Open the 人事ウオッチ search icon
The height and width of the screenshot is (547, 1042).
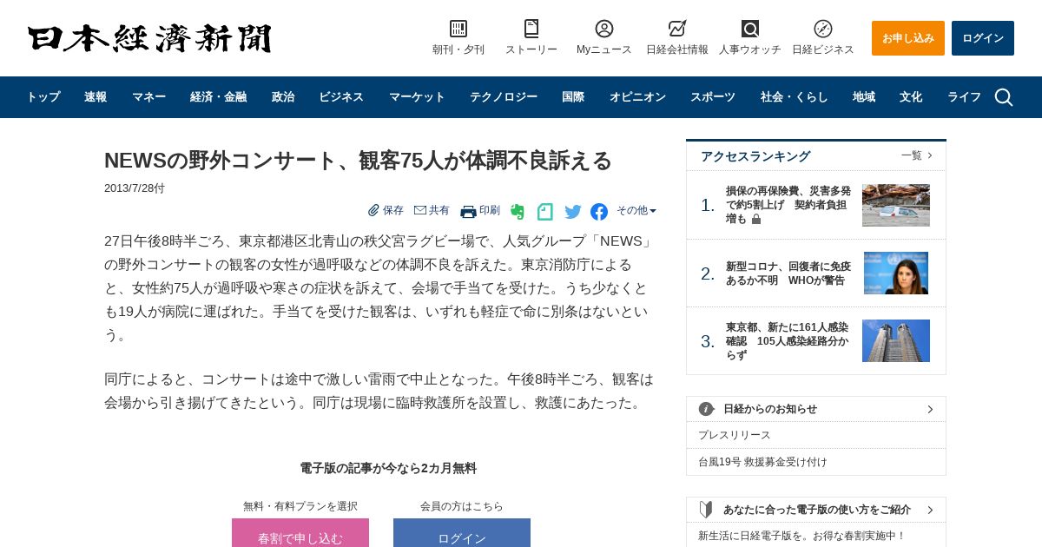[750, 29]
